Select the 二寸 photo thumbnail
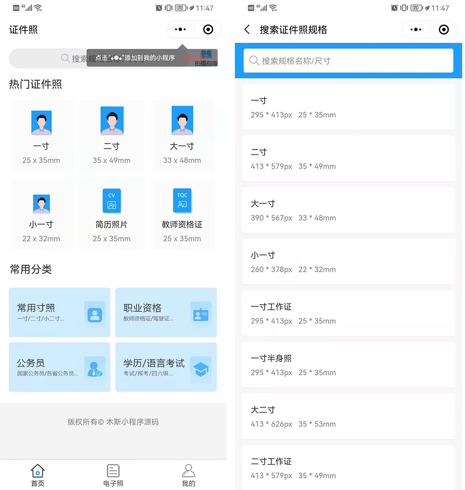This screenshot has width=465, height=490. coord(112,121)
